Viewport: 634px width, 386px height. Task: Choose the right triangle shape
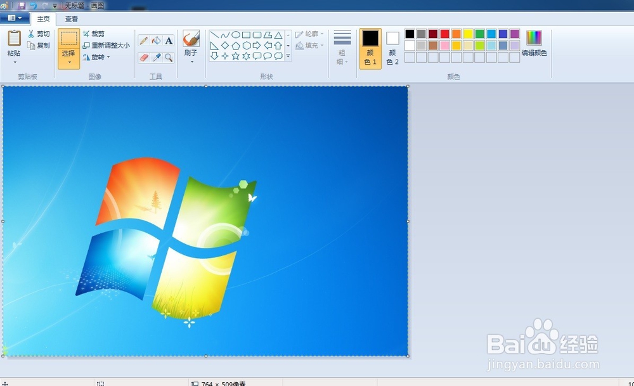[214, 46]
